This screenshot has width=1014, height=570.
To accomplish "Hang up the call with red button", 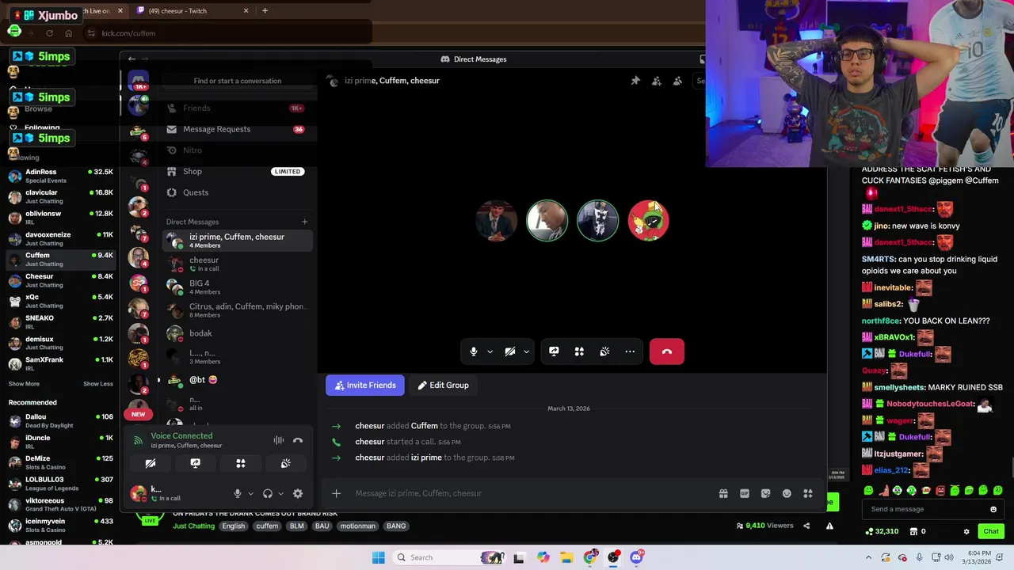I will pos(666,351).
